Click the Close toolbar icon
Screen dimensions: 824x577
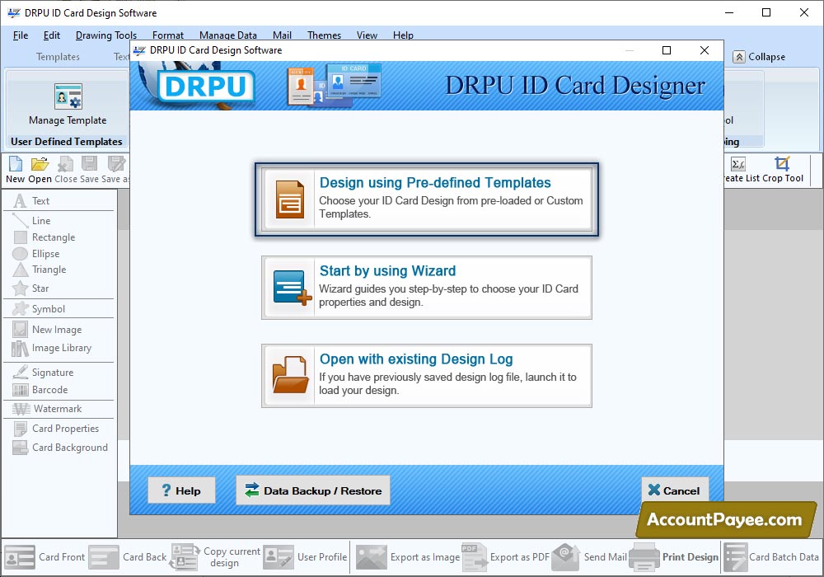(66, 170)
